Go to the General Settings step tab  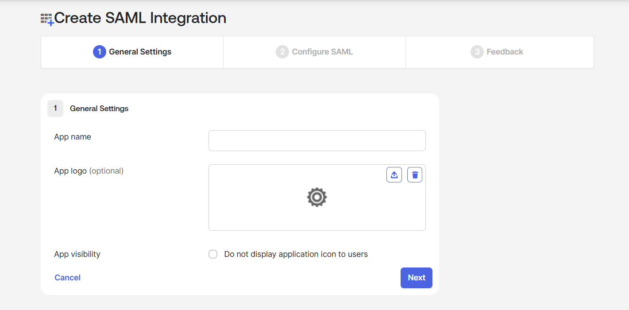pyautogui.click(x=132, y=52)
